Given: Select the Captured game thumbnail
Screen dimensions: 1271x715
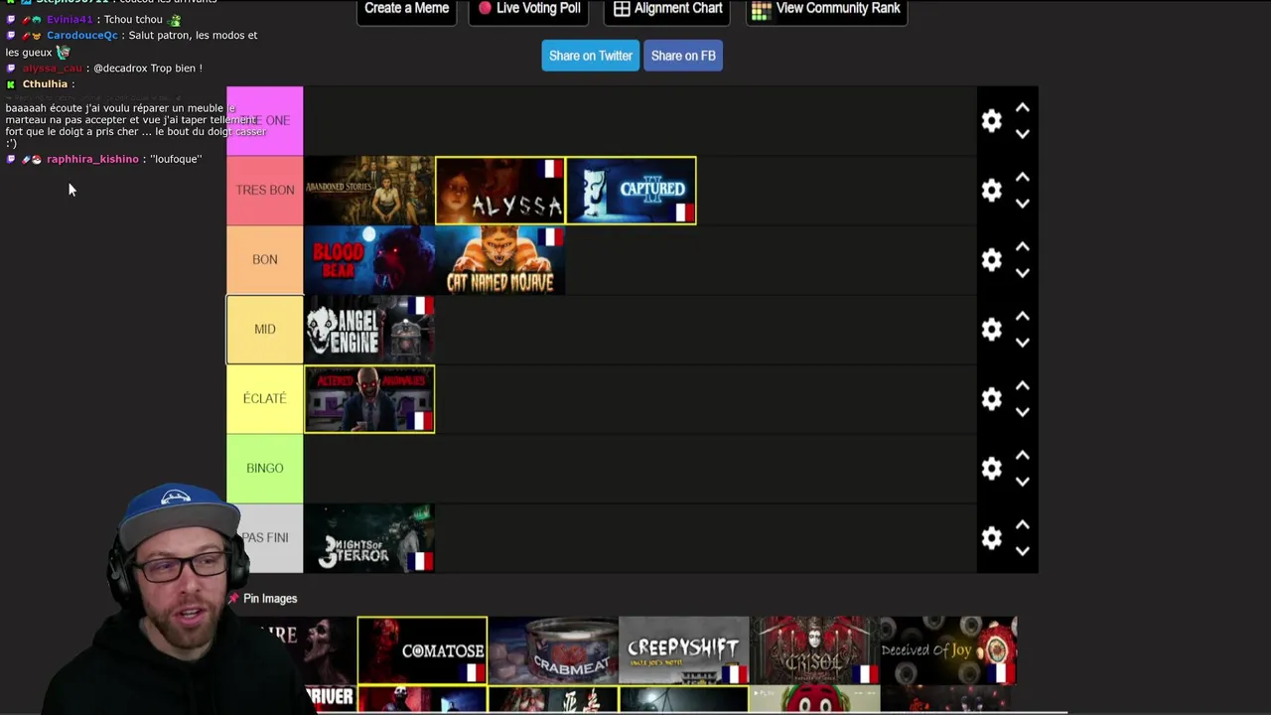Looking at the screenshot, I should click(x=632, y=191).
